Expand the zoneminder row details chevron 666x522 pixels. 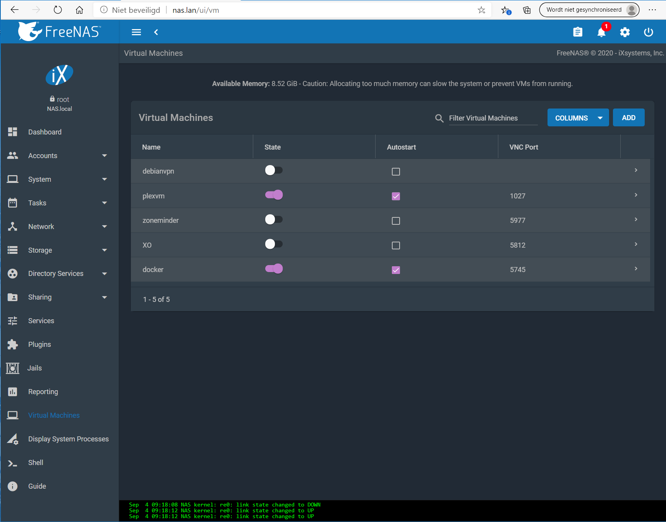(636, 219)
